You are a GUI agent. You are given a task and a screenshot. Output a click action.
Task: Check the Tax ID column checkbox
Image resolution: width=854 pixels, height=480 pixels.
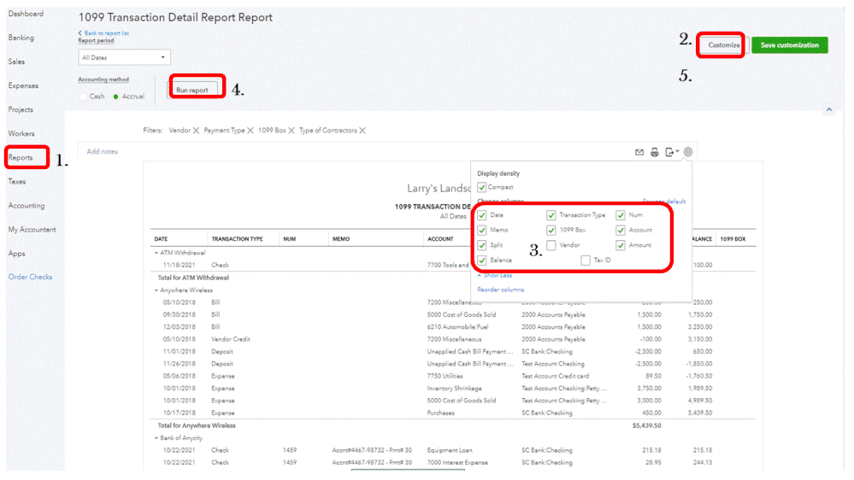(x=586, y=260)
